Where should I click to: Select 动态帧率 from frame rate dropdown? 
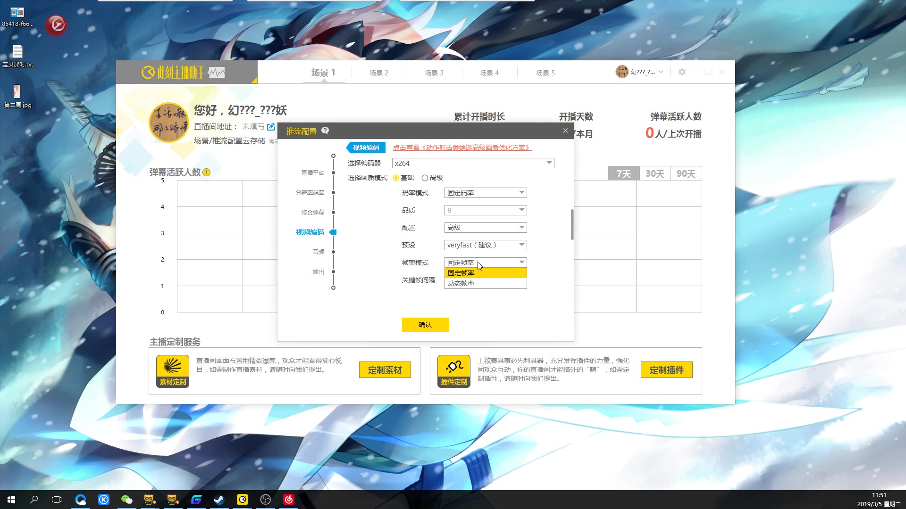pos(461,283)
